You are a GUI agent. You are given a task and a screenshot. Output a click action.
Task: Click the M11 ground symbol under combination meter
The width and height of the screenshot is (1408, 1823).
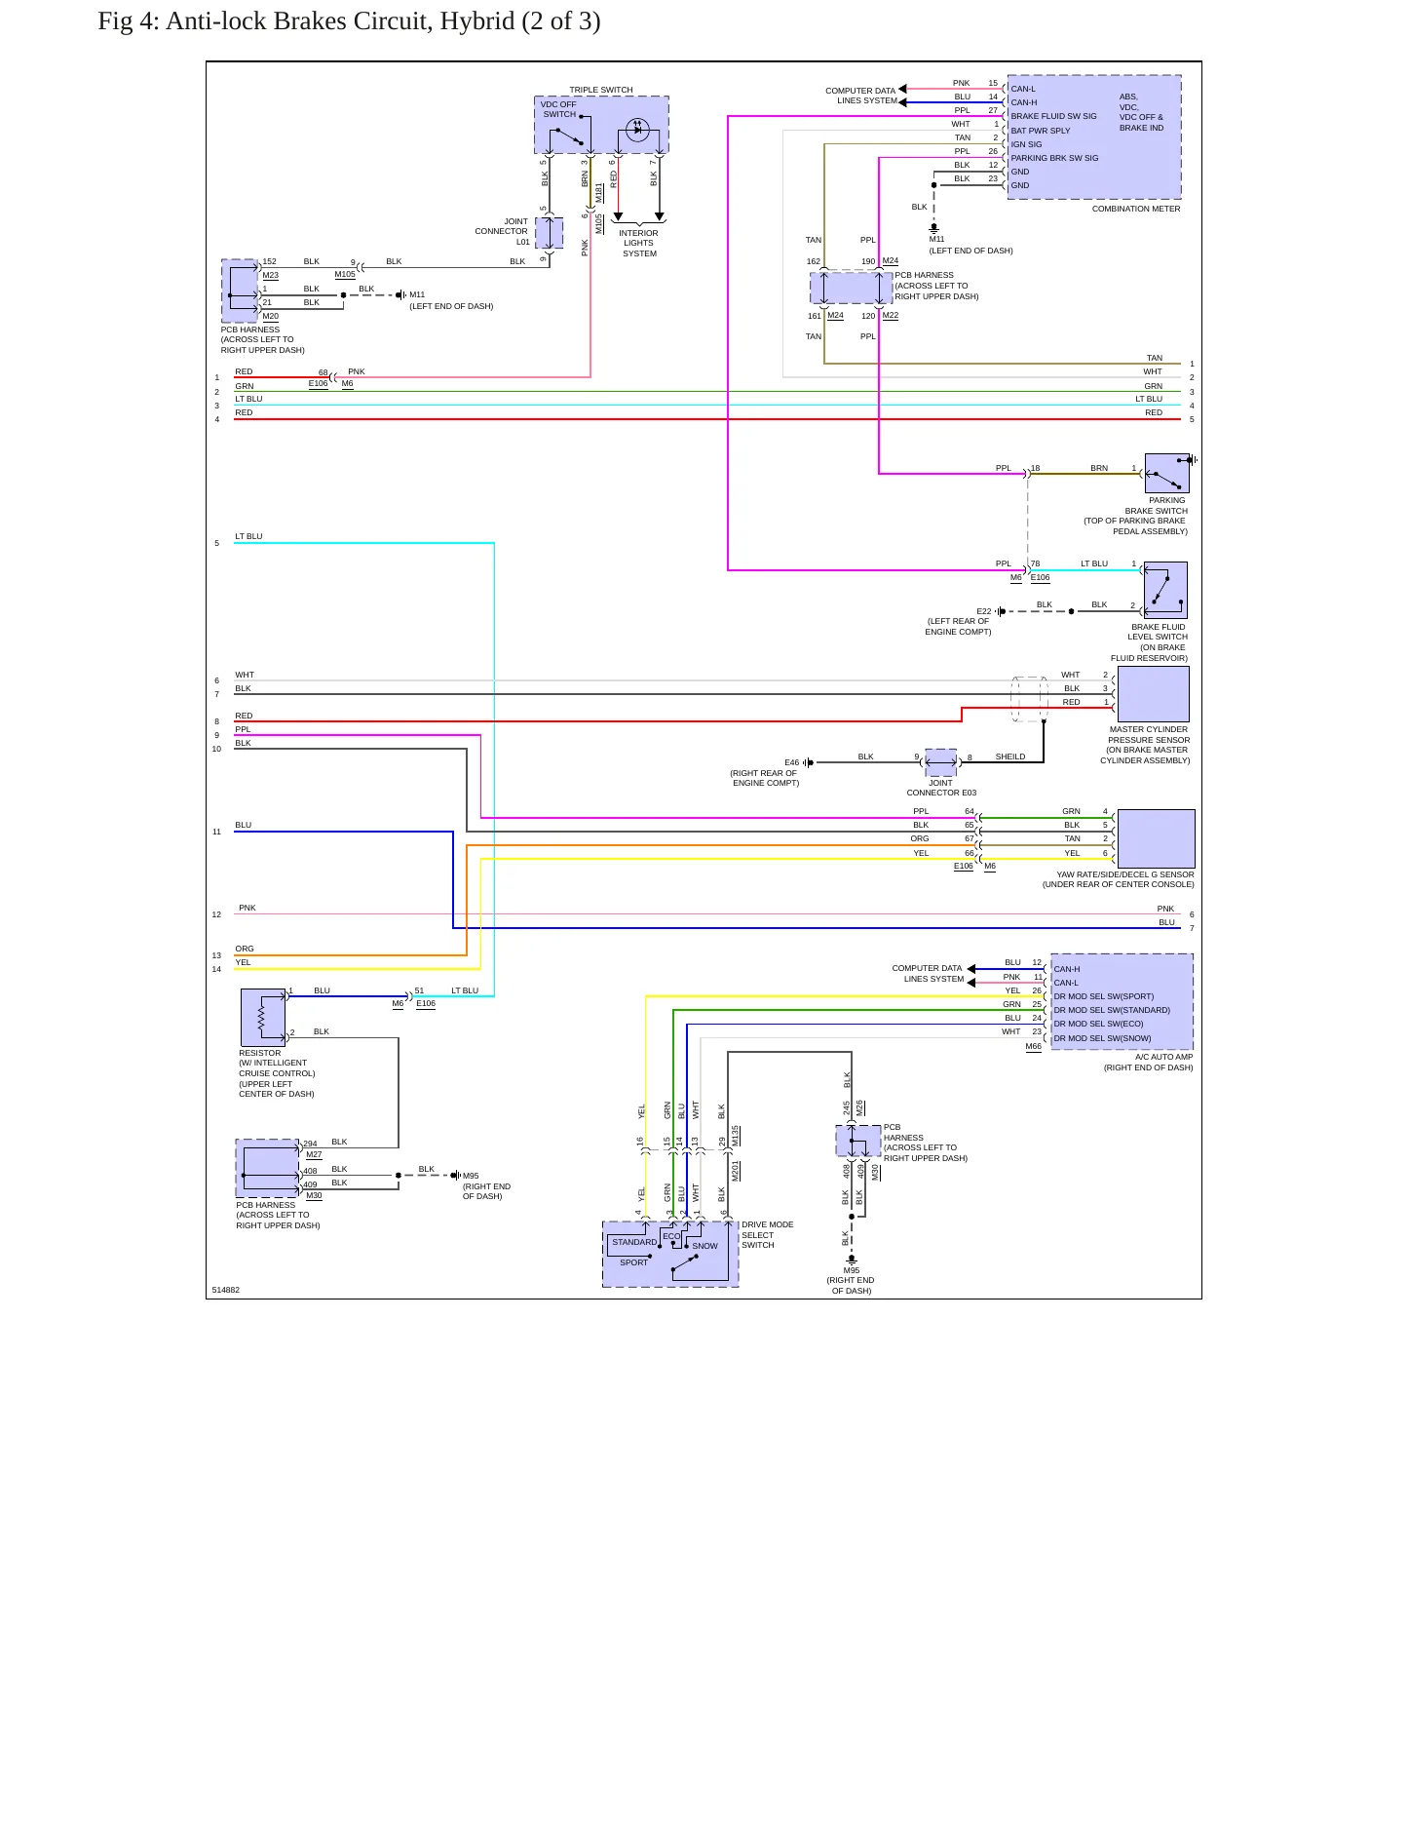click(x=934, y=228)
